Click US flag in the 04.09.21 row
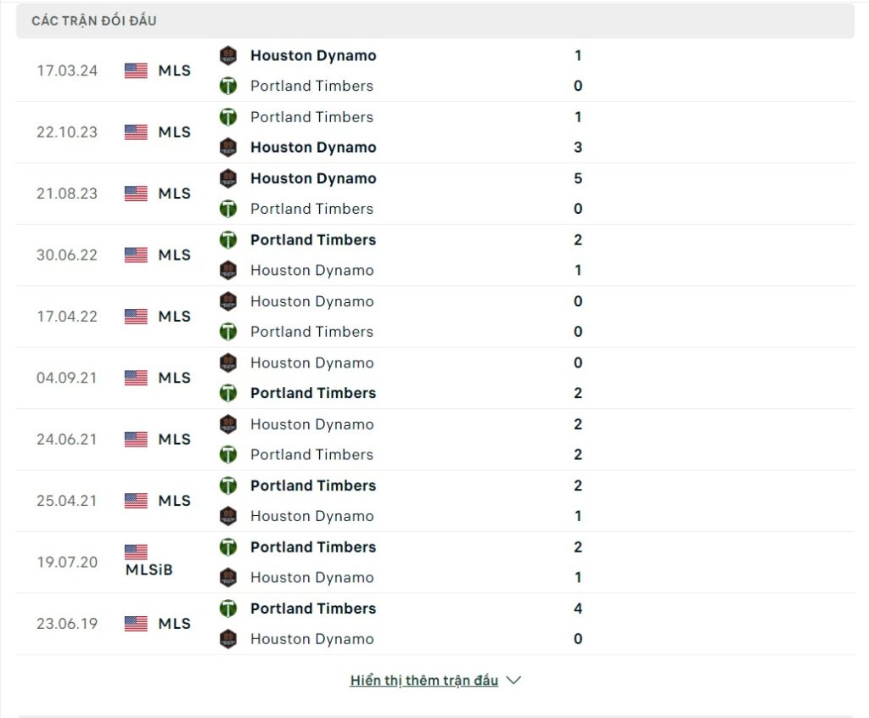869x718 pixels. point(136,378)
